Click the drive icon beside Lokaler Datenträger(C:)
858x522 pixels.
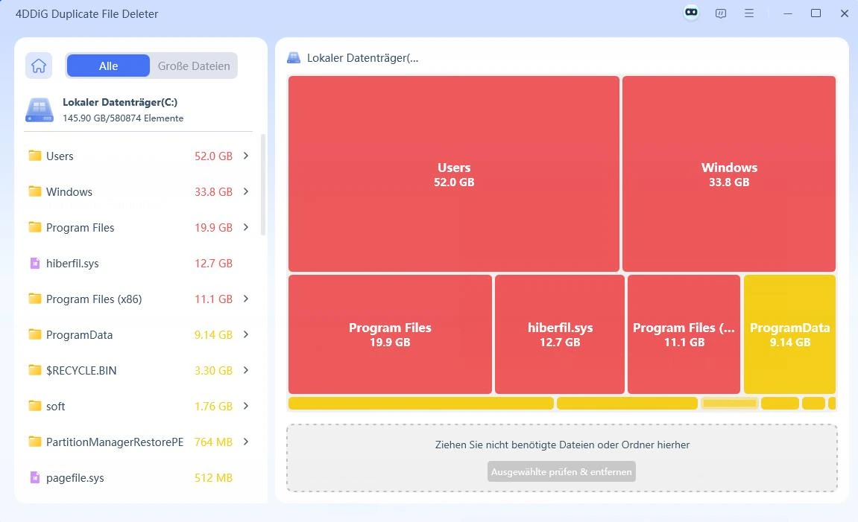point(40,109)
